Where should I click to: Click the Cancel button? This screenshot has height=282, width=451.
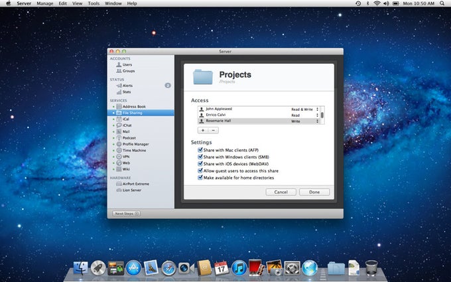tap(281, 192)
